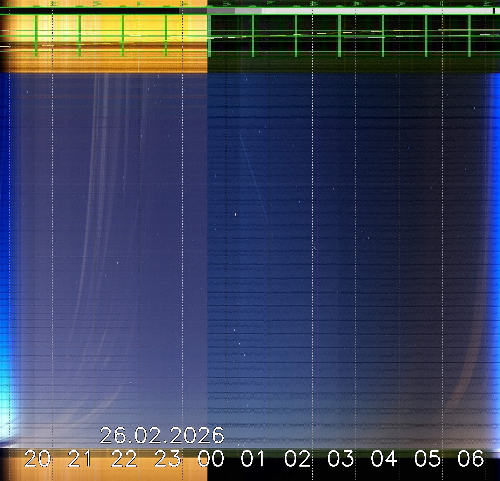Click the 05 hour label
Screen dimensions: 500x481
click(427, 459)
